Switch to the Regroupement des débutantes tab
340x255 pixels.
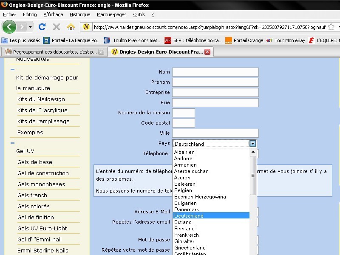[51, 52]
